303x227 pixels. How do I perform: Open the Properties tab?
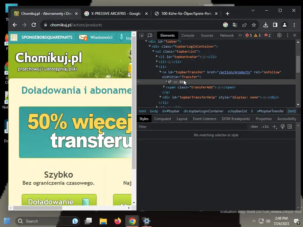(x=264, y=119)
